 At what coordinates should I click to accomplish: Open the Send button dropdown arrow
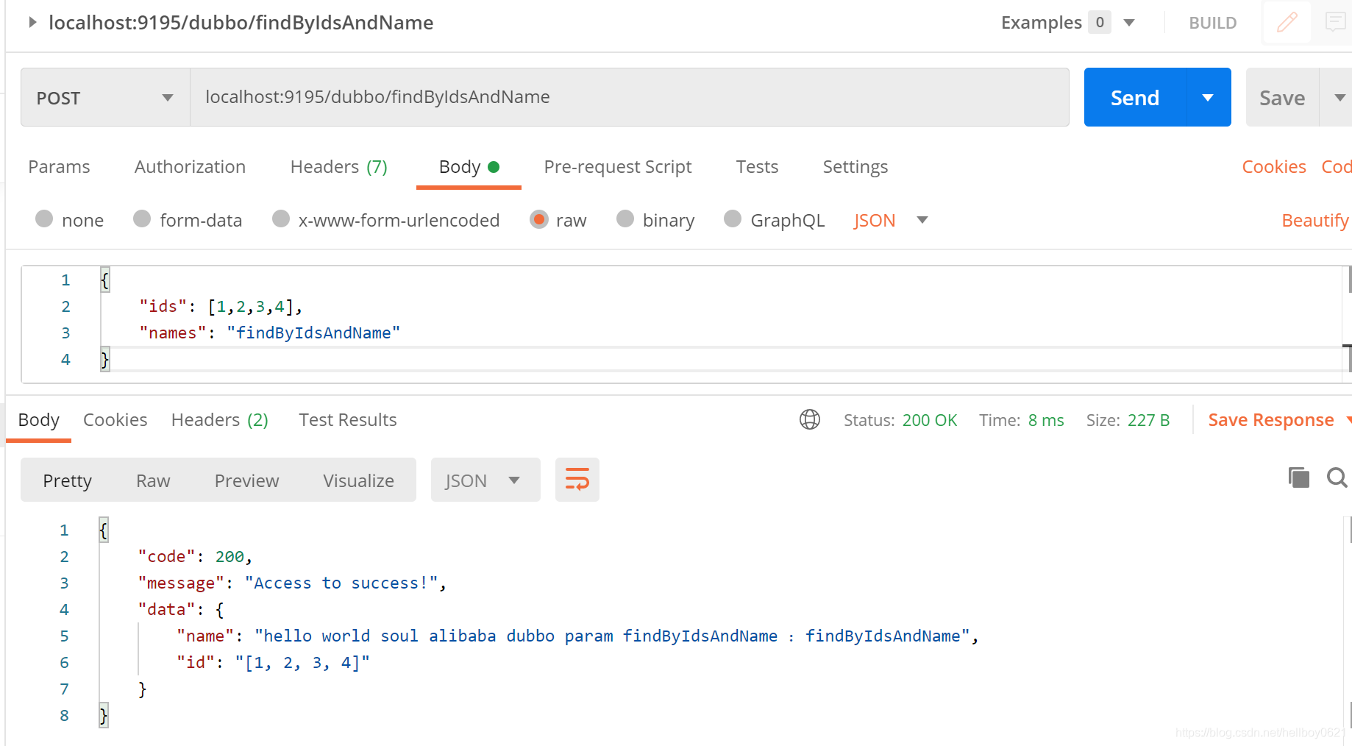(x=1208, y=97)
